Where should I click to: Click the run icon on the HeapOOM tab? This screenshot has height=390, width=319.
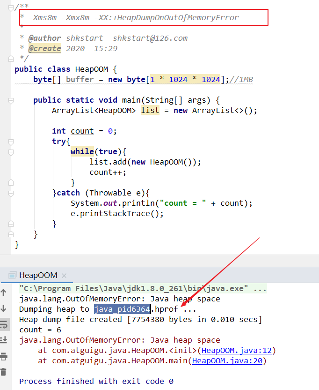pyautogui.click(x=12, y=275)
